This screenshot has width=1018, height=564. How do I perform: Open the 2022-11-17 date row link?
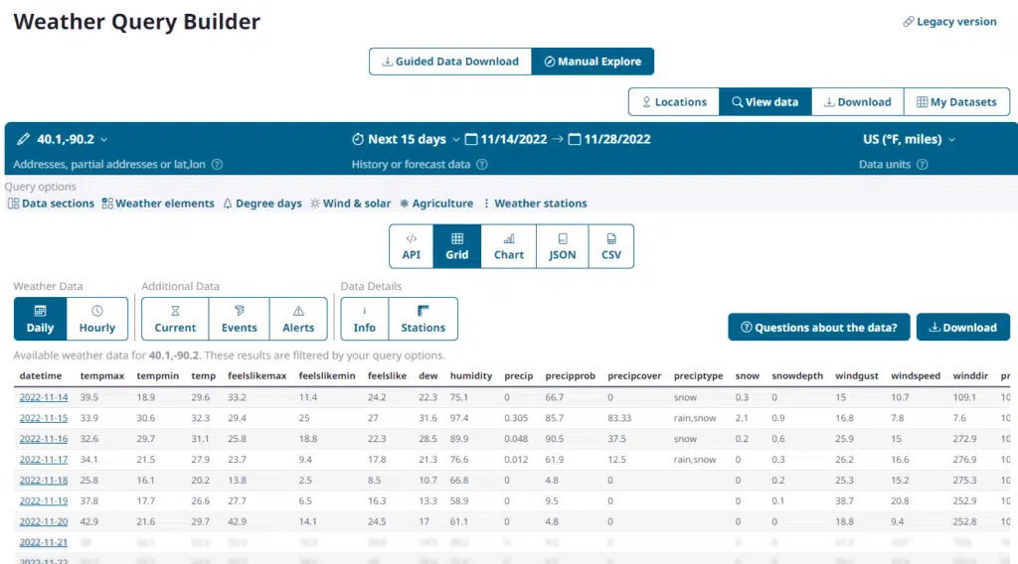(43, 459)
